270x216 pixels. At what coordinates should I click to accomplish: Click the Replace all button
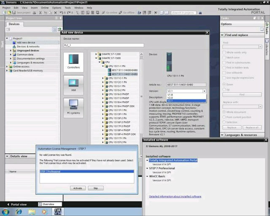pyautogui.click(x=252, y=128)
